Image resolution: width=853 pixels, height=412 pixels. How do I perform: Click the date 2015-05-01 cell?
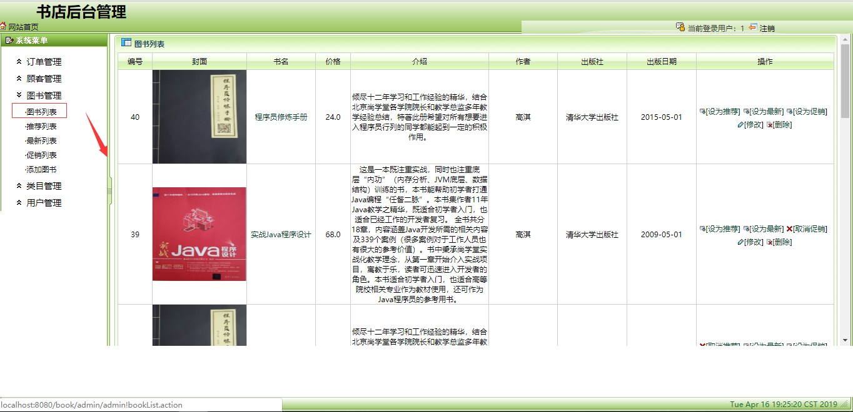[x=662, y=117]
